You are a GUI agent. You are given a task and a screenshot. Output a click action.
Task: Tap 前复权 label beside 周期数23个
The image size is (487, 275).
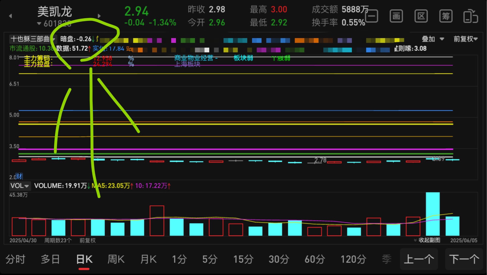(88, 240)
